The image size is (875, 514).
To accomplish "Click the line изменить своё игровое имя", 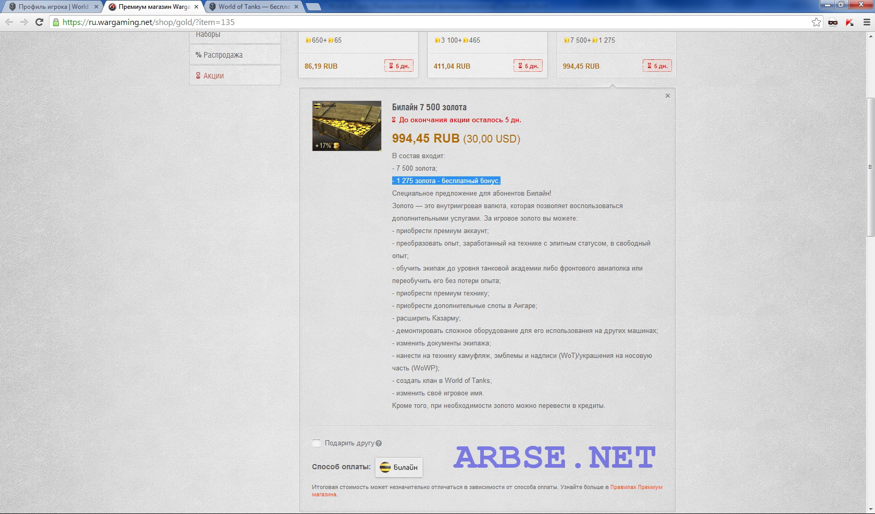I will 438,393.
